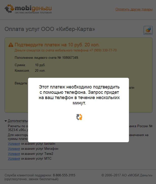Open the Кибер-Карта merchant logo
The image size is (156, 184).
[148, 30]
